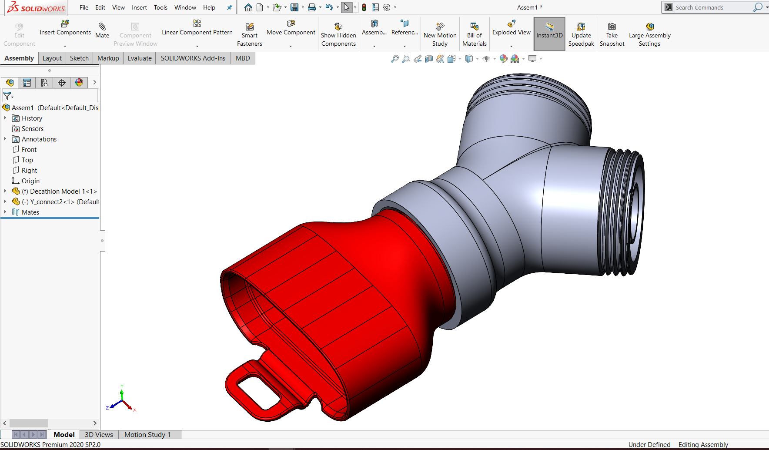Open Assembly Features tool
This screenshot has width=769, height=450.
(374, 28)
